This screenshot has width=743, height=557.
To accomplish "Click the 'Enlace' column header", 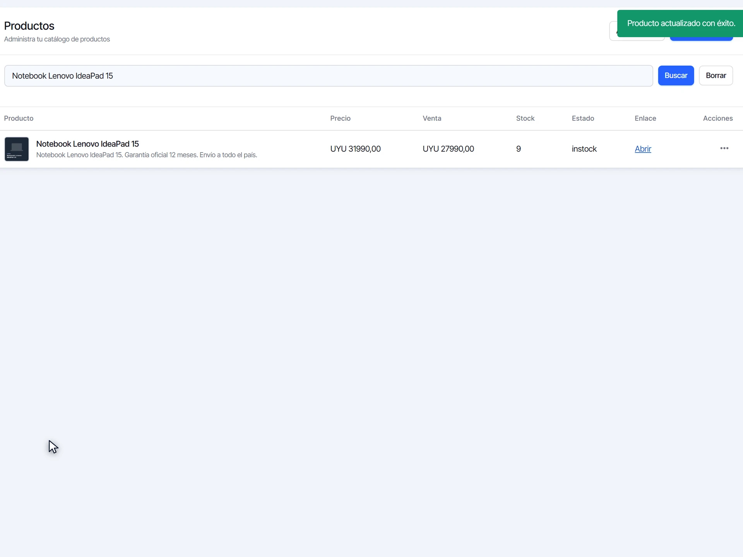I will [645, 118].
